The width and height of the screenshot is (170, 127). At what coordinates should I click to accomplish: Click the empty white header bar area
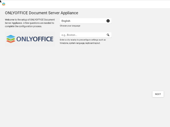tap(87, 4)
